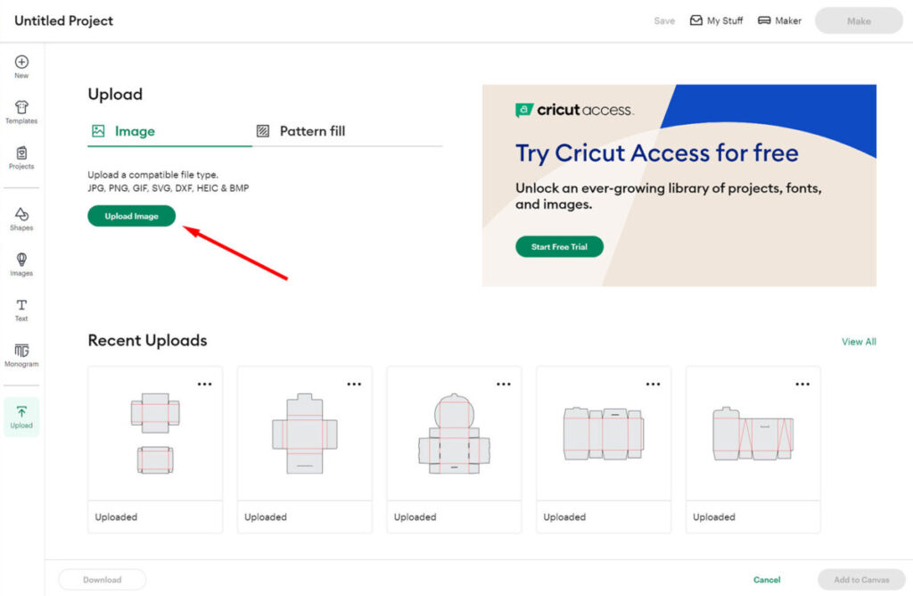
Task: Open the Projects sidebar icon
Action: click(21, 158)
